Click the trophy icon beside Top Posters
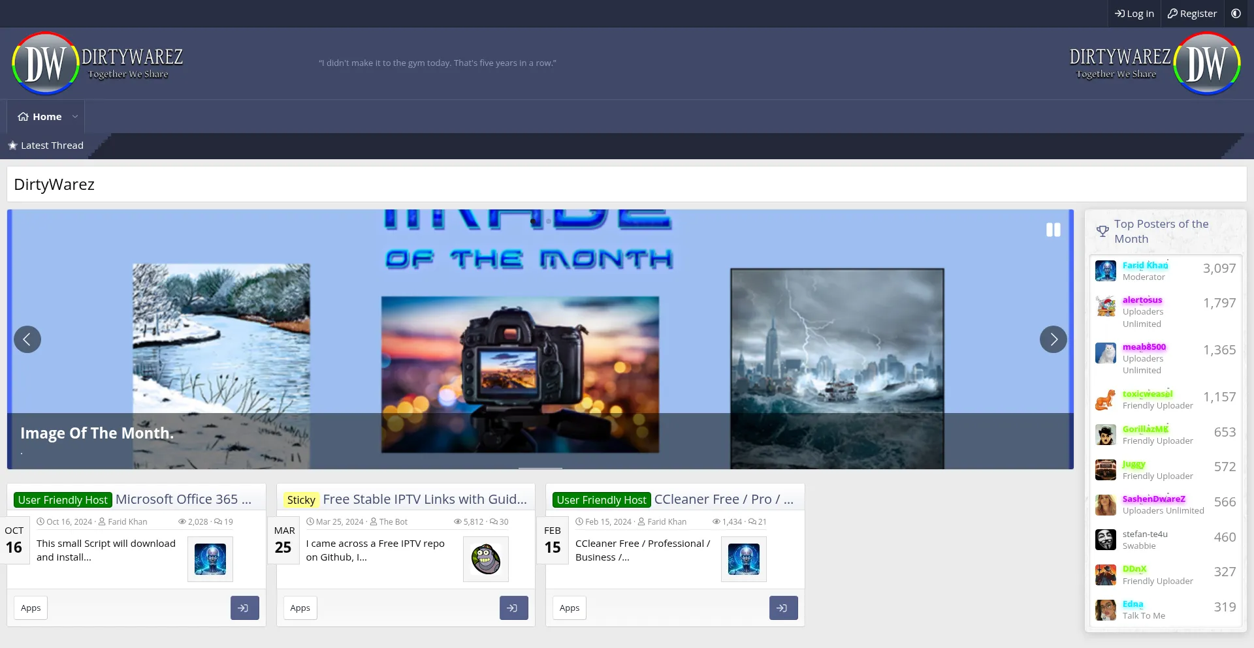The width and height of the screenshot is (1254, 648). click(x=1102, y=231)
